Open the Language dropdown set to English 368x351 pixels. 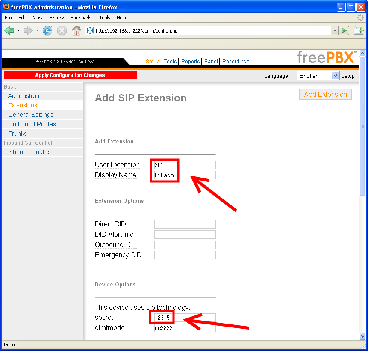(x=318, y=76)
